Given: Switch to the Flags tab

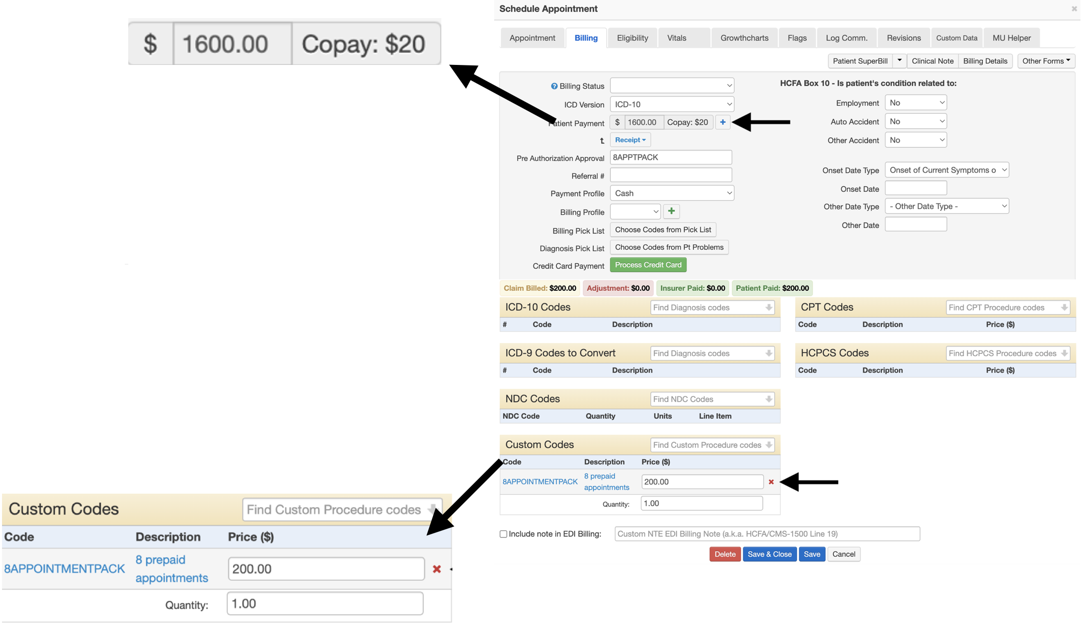Looking at the screenshot, I should (797, 38).
